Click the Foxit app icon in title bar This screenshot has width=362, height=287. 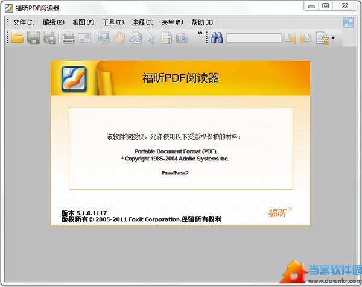tap(9, 8)
